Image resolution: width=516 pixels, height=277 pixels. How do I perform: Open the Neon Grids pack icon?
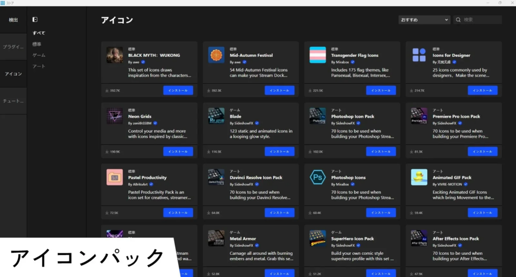114,116
